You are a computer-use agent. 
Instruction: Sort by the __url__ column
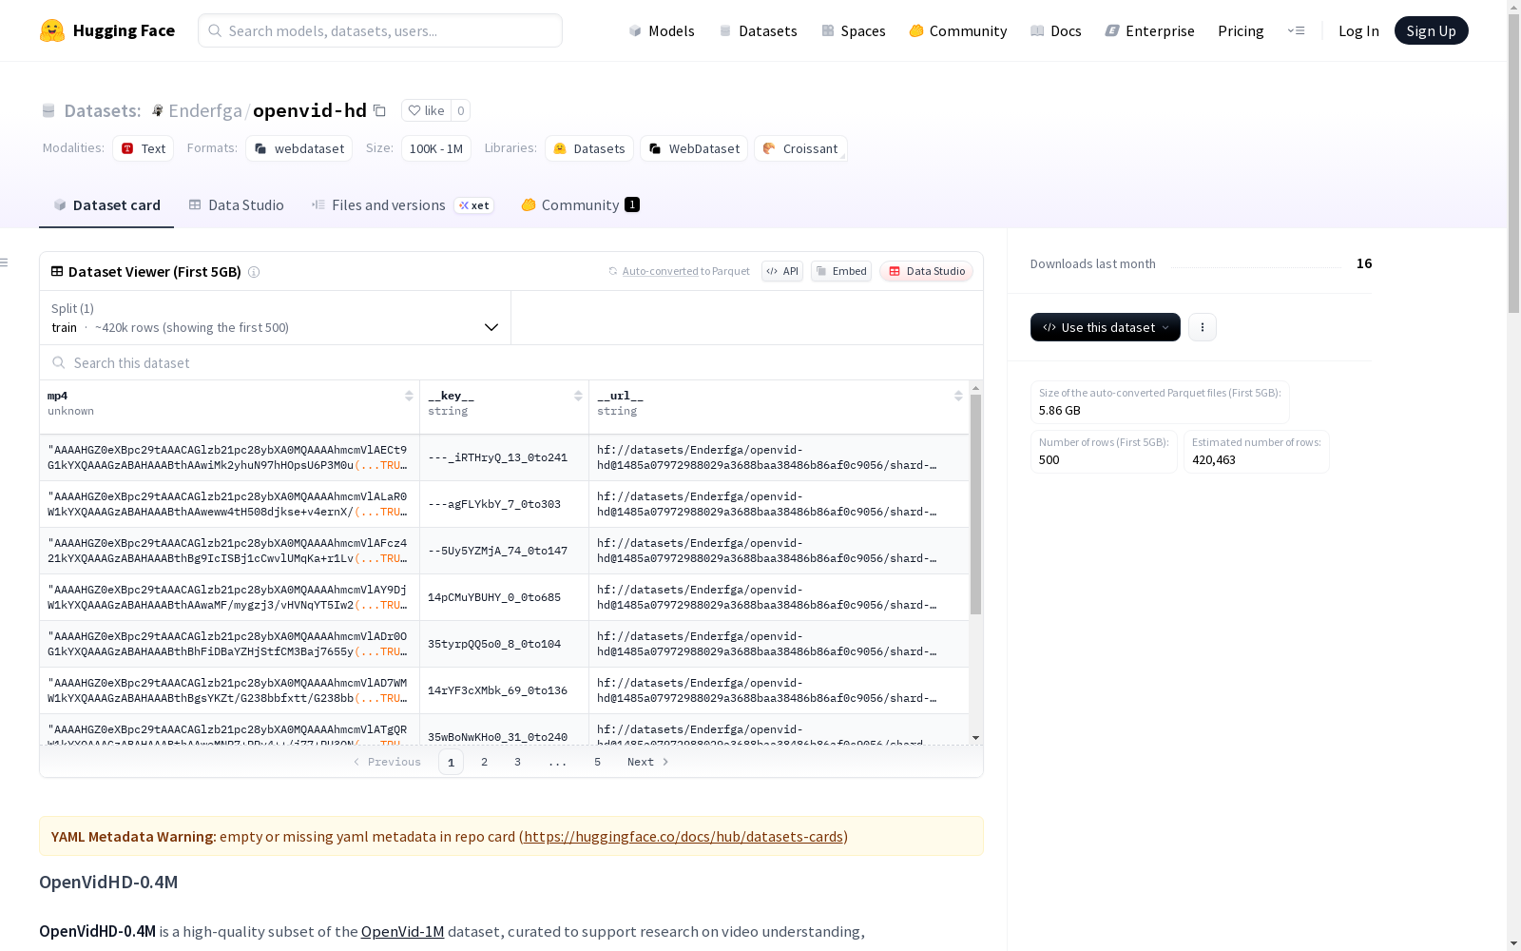click(958, 396)
